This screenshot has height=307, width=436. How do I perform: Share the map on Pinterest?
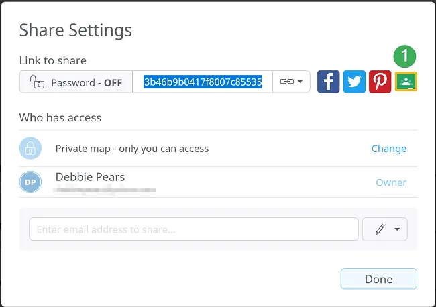coord(380,82)
